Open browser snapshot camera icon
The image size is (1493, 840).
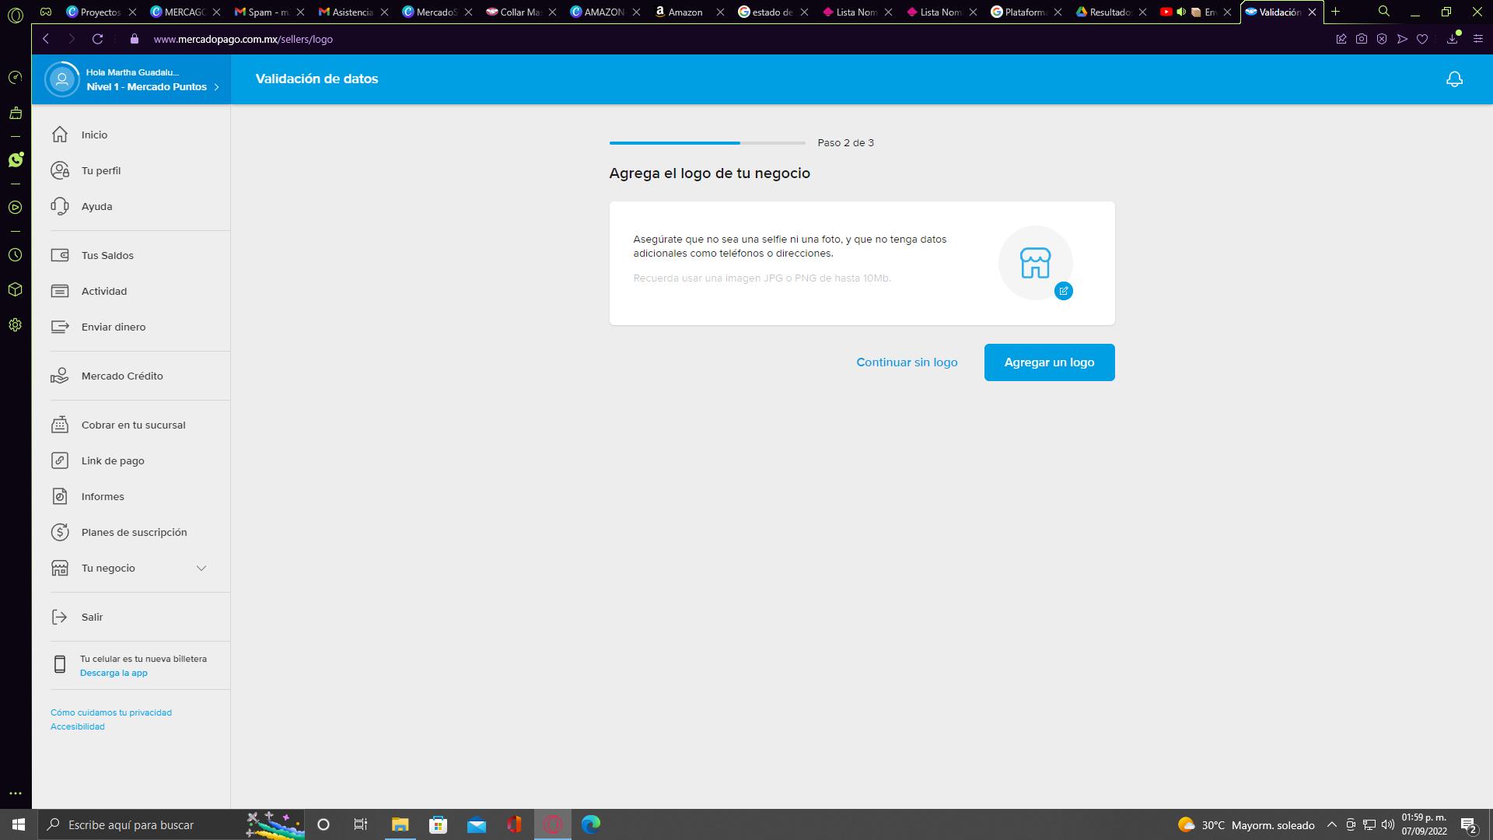tap(1362, 39)
